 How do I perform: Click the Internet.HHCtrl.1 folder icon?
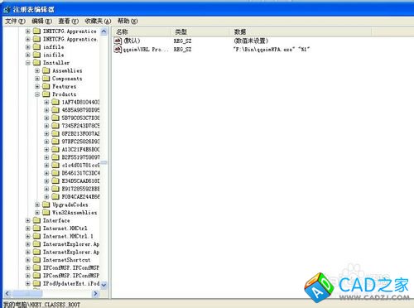(36, 236)
